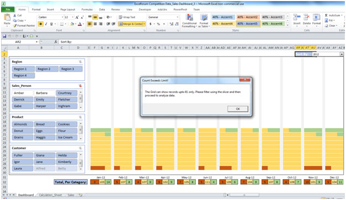Click the Merge & Center button

point(132,24)
